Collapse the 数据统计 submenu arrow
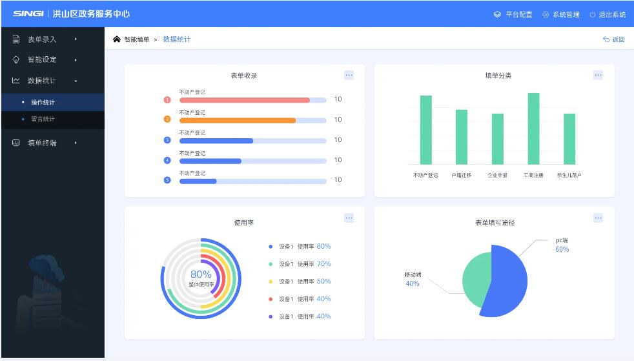Viewport: 634px width, 361px height. point(76,81)
